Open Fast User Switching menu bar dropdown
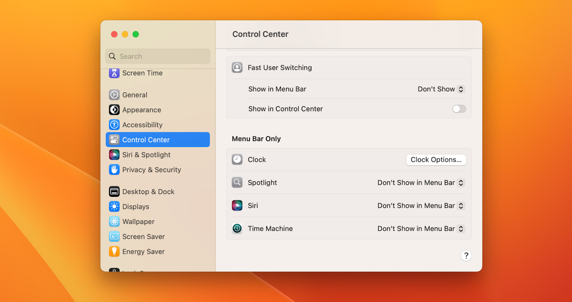 pyautogui.click(x=441, y=89)
